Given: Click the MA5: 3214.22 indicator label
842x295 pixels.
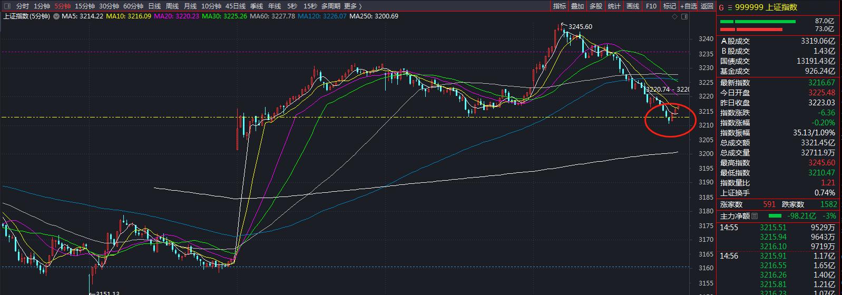Looking at the screenshot, I should click(x=82, y=16).
